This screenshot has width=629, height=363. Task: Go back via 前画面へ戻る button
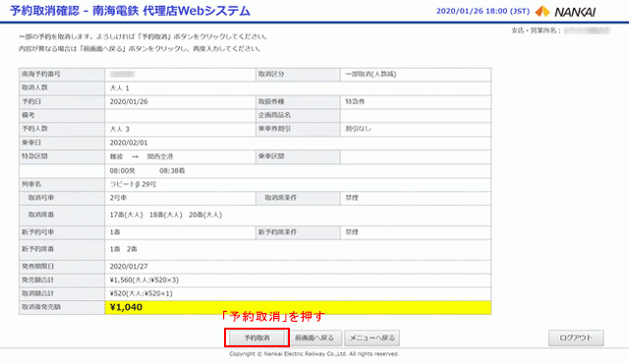314,337
